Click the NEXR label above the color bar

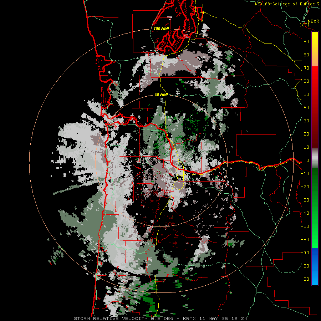point(313,21)
